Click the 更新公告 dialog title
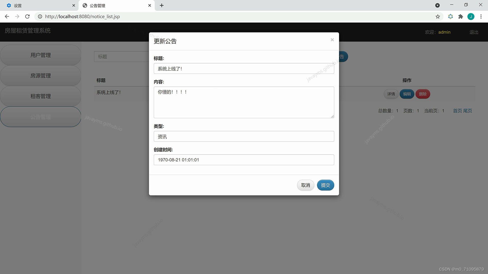The width and height of the screenshot is (488, 274). click(165, 41)
